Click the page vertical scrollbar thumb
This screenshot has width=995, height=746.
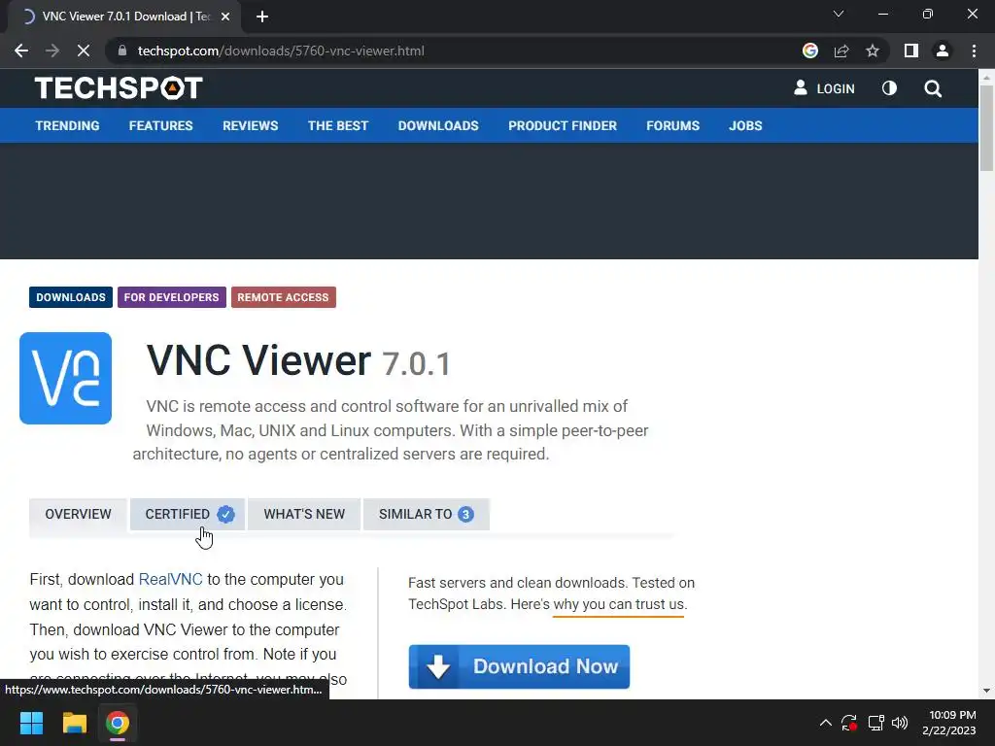986,127
